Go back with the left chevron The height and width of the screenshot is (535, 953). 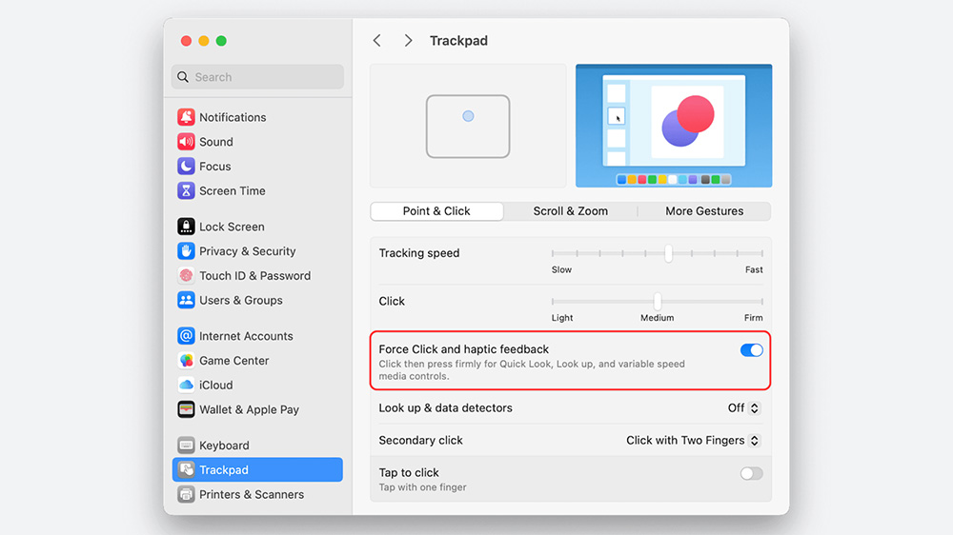[x=376, y=41]
